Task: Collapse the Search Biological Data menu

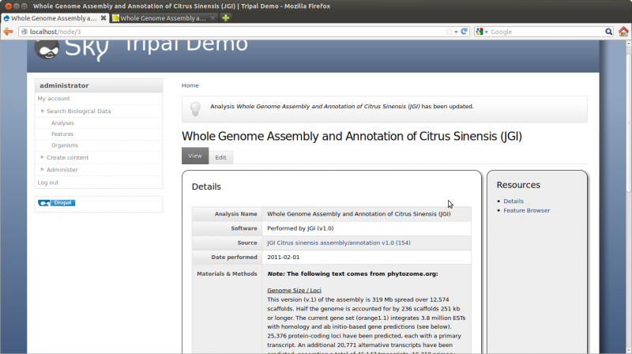Action: (x=43, y=111)
